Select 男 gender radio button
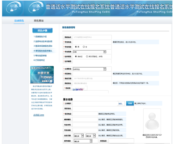The height and width of the screenshot is (144, 174). [76, 47]
